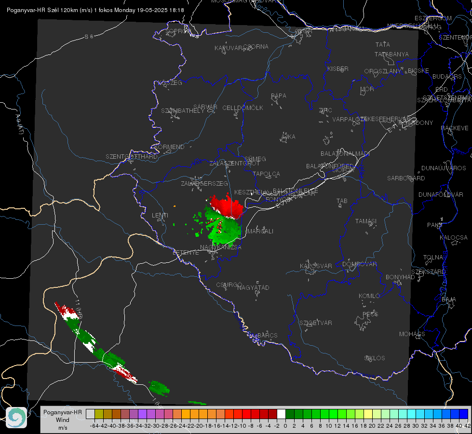472x434 pixels.
Task: Select the purple swatch near -34 m/s
Action: coord(142,414)
